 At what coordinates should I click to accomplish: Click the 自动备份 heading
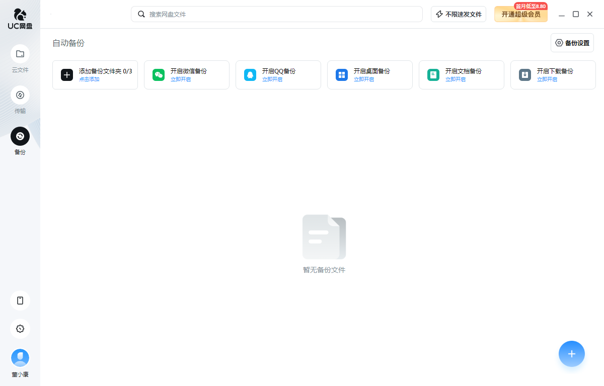point(68,43)
